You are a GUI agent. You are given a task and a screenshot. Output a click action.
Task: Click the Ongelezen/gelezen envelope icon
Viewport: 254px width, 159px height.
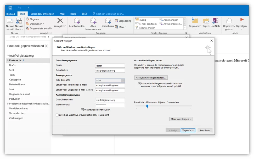pyautogui.click(x=229, y=21)
